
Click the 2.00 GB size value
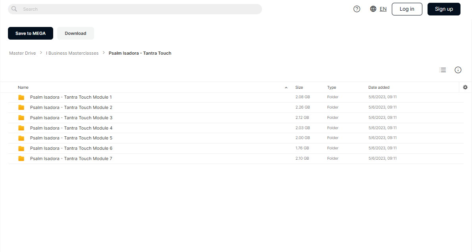pyautogui.click(x=302, y=137)
